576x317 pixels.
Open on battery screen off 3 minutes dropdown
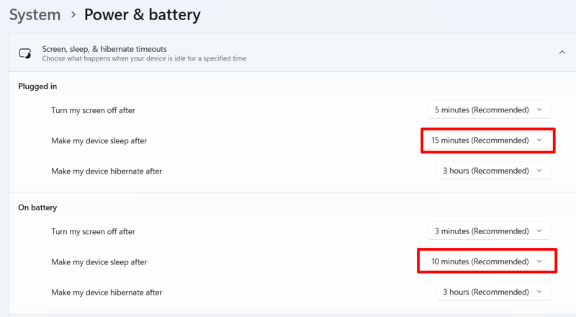click(x=489, y=231)
